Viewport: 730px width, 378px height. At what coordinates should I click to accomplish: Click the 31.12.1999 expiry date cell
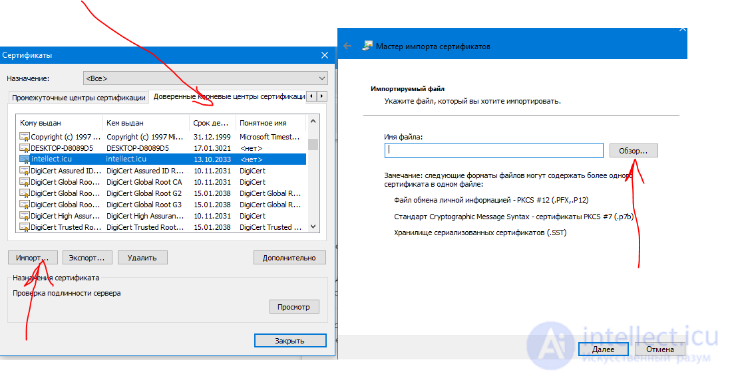[212, 137]
